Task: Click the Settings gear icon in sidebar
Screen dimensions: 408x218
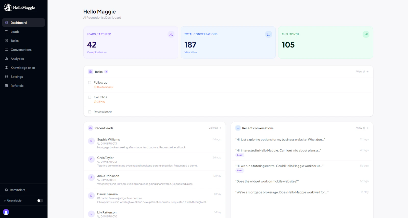Action: pyautogui.click(x=6, y=76)
